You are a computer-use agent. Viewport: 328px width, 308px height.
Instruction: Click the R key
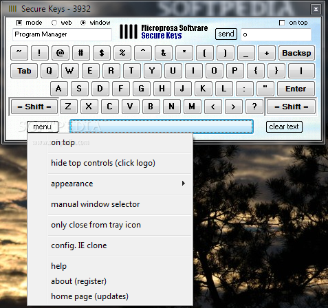click(x=111, y=71)
